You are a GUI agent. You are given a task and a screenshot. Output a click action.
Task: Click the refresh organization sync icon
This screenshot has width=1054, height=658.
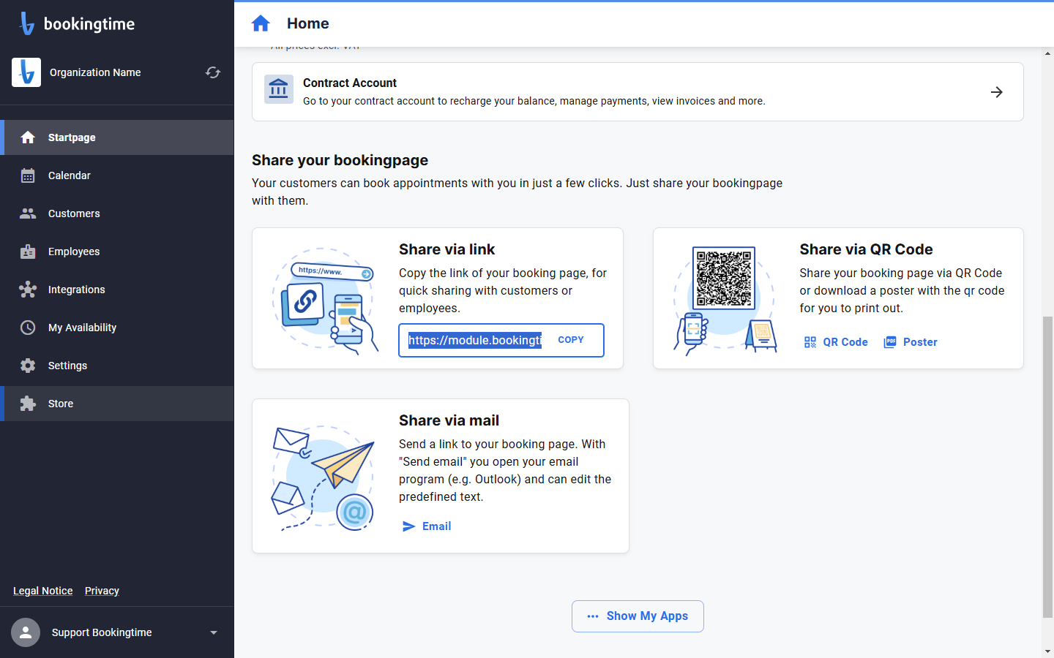click(x=213, y=72)
